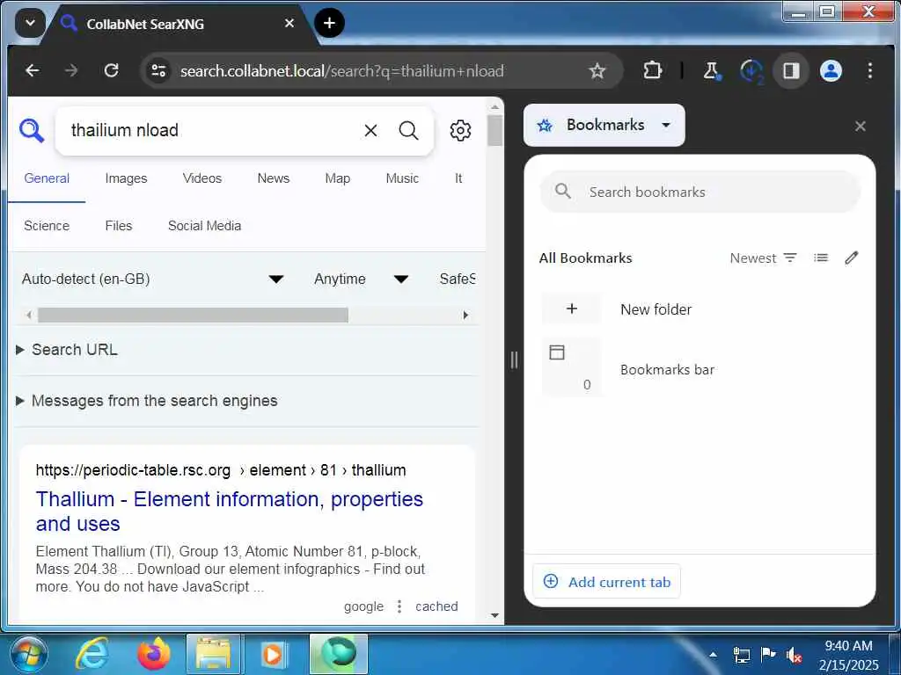Switch to the Science tab
The width and height of the screenshot is (901, 675).
tap(47, 226)
